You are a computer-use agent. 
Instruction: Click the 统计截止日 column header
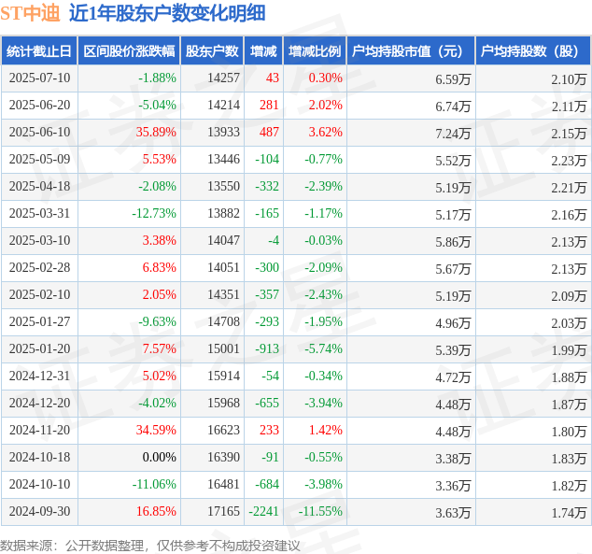tap(39, 51)
